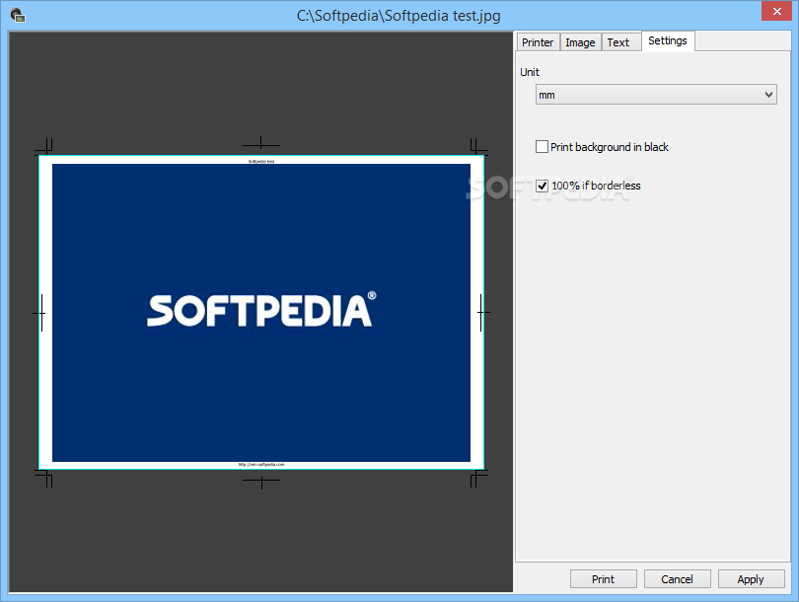Click the application icon in title bar
Screen dimensions: 799x602
(x=18, y=15)
